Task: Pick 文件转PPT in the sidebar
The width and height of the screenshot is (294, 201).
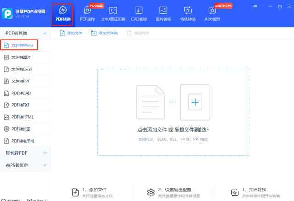Action: [25, 81]
